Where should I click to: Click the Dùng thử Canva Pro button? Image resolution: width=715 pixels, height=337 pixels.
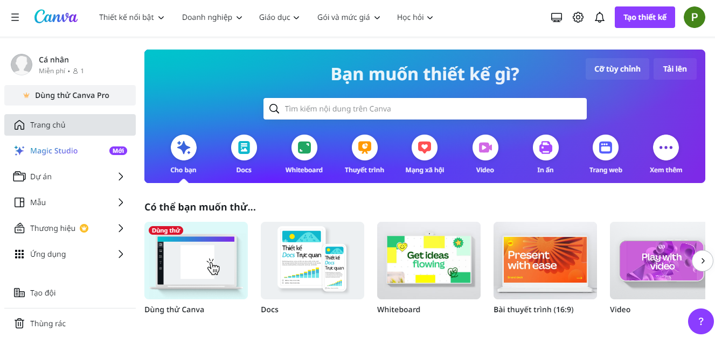pos(70,95)
